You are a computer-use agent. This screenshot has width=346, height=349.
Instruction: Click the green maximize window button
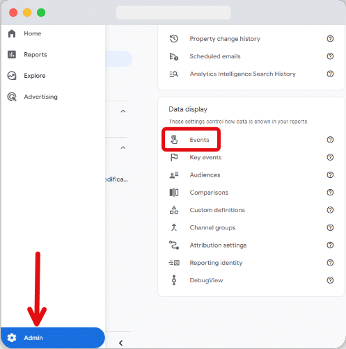tap(41, 13)
